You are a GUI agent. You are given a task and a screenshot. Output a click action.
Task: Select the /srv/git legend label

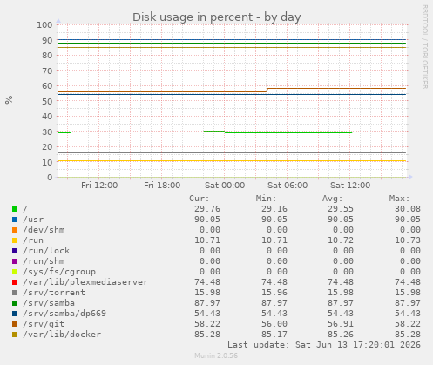[x=44, y=324]
